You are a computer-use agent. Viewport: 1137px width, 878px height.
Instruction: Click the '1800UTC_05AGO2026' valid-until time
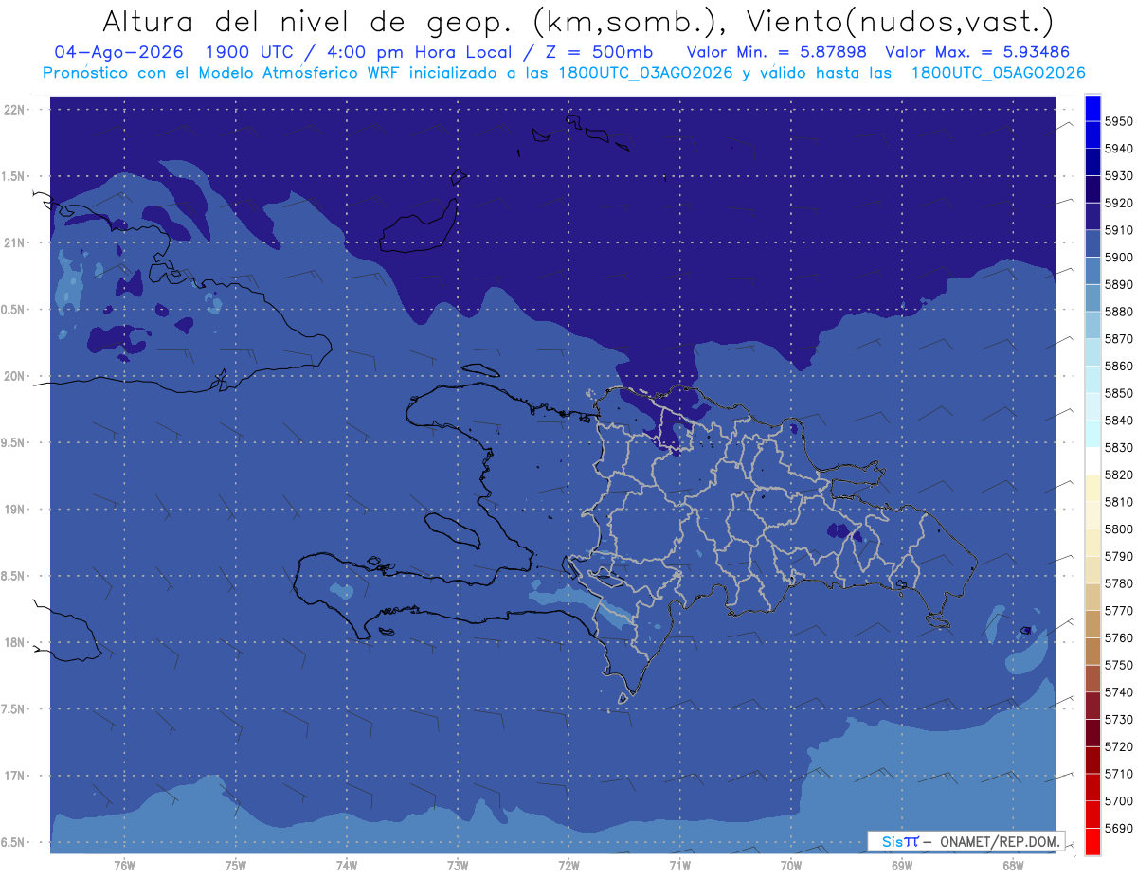tap(998, 73)
